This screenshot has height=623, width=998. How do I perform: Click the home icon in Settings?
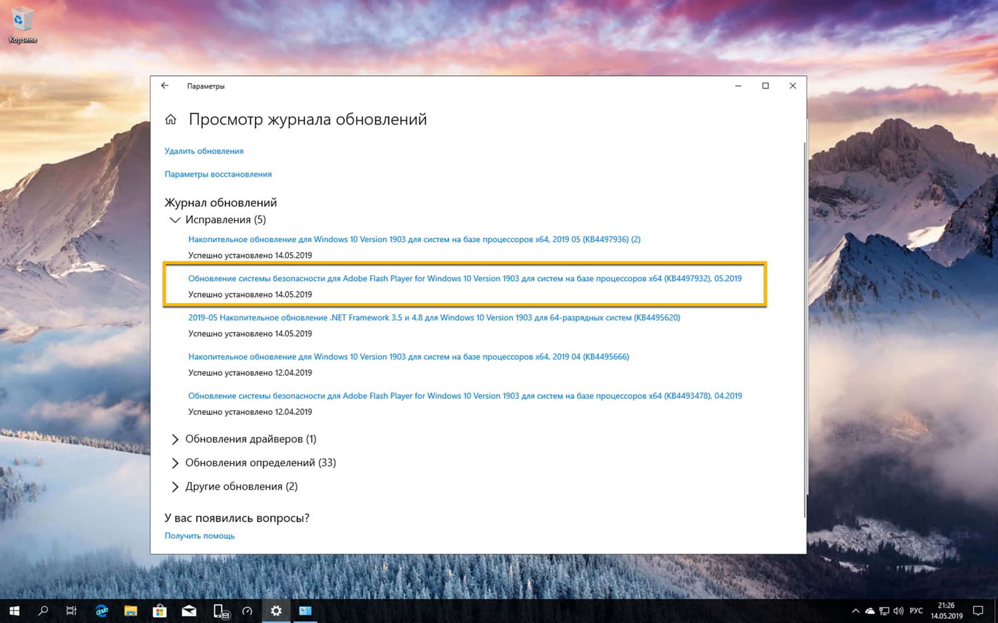tap(171, 118)
